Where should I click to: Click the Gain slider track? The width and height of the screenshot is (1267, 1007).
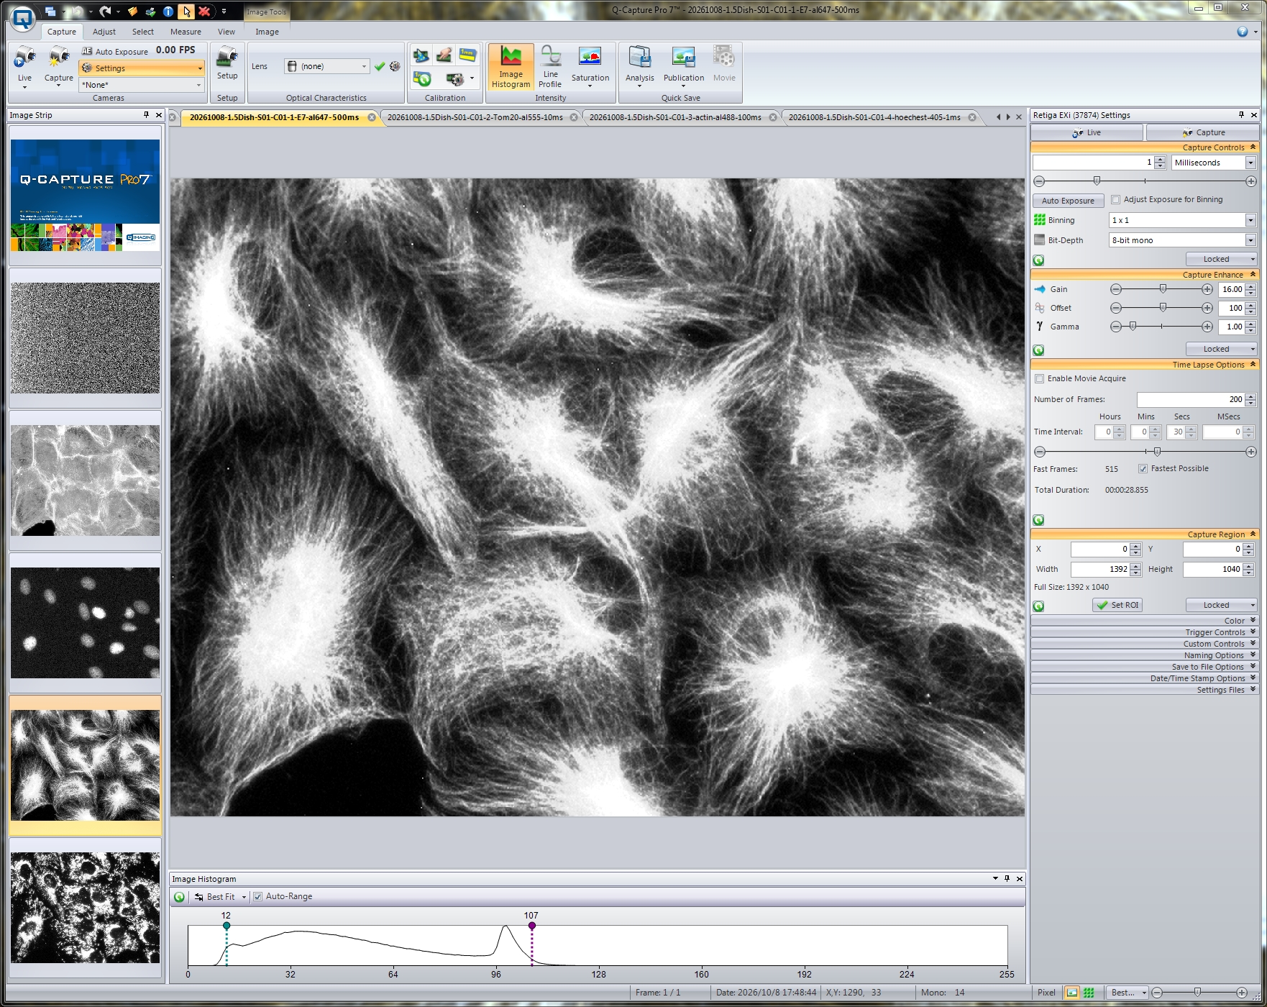1161,289
